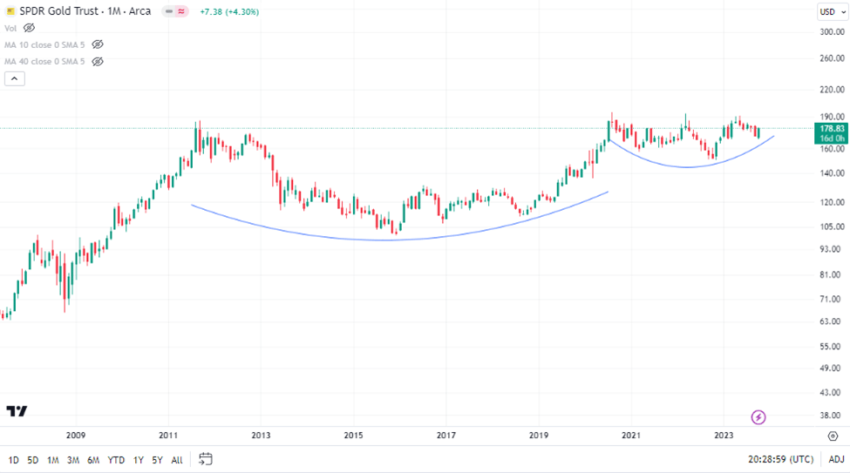
Task: Click the 2009 label on time axis
Action: 75,435
